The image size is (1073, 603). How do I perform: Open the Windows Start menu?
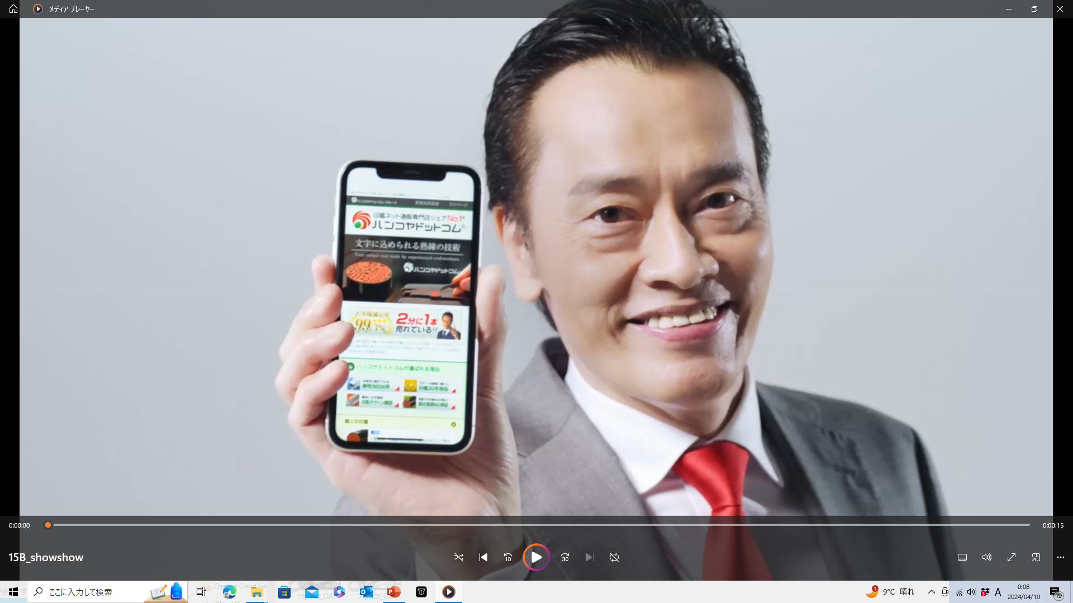click(13, 592)
